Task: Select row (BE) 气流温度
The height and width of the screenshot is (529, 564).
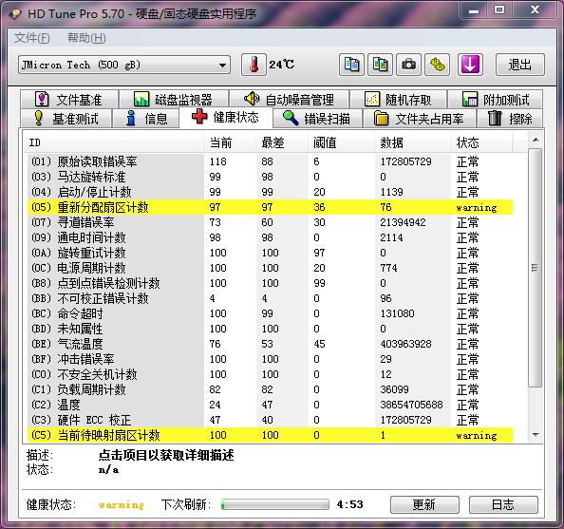Action: 270,344
